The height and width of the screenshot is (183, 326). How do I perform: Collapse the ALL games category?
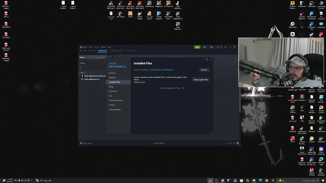coord(80,73)
